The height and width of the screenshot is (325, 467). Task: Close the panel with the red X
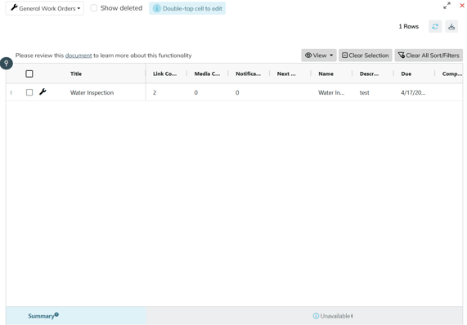462,6
